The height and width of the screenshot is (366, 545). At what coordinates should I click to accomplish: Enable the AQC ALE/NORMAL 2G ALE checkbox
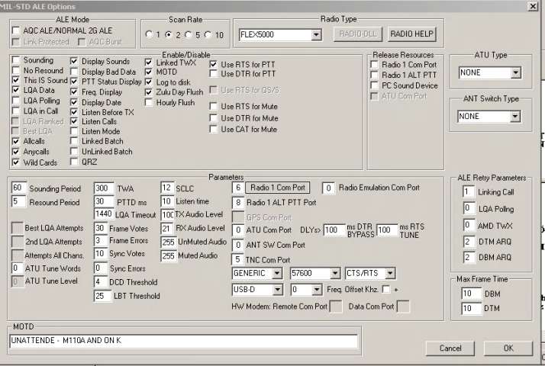[x=18, y=30]
